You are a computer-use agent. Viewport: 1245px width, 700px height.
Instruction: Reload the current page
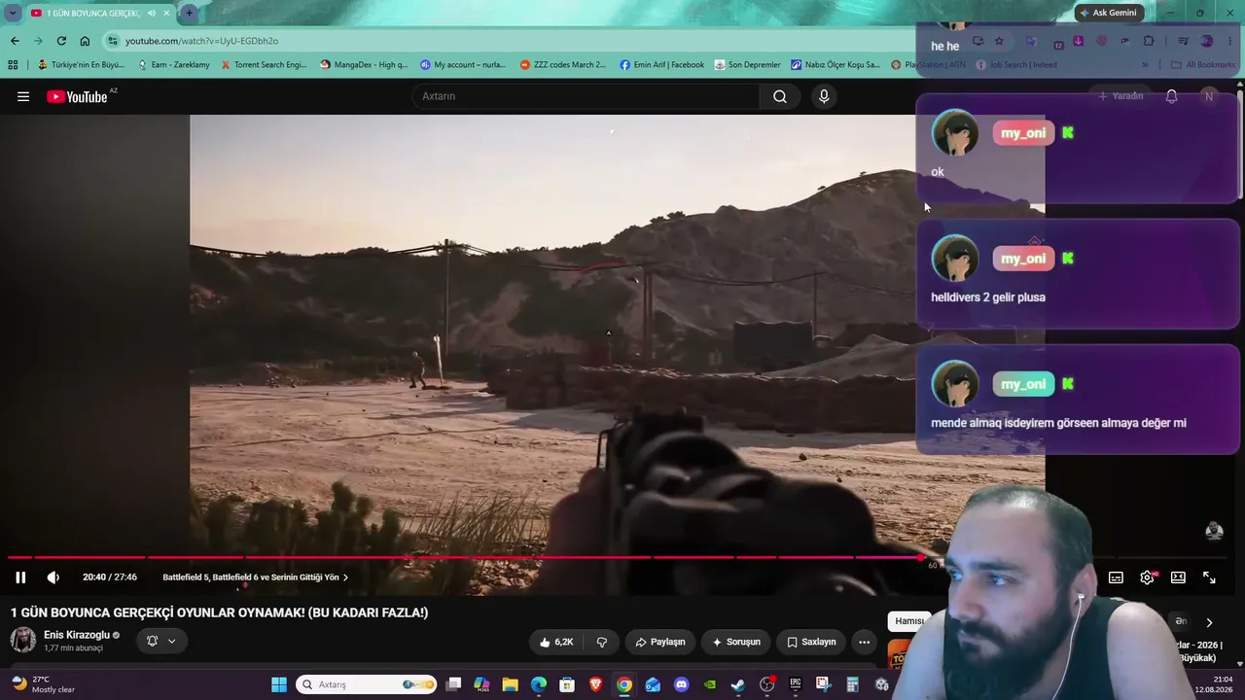(61, 41)
